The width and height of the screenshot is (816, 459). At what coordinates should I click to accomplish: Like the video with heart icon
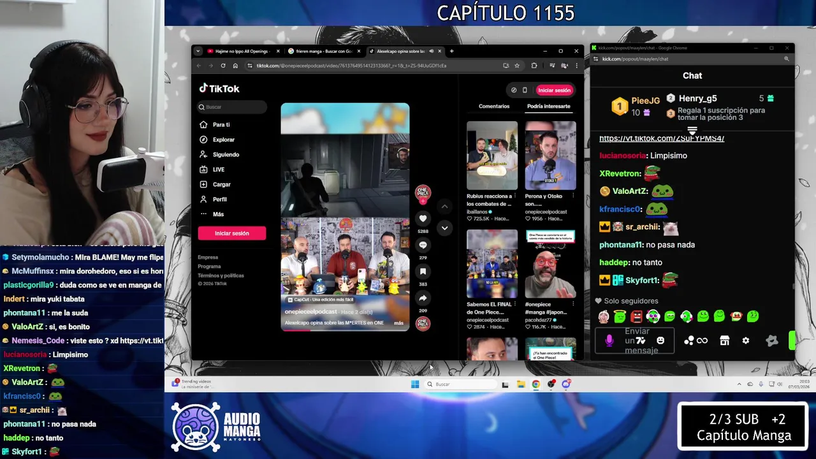(x=423, y=219)
